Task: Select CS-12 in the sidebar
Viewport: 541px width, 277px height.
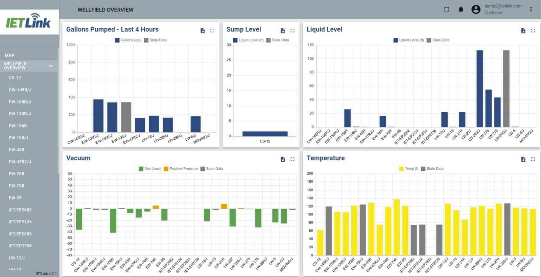Action: [15, 78]
